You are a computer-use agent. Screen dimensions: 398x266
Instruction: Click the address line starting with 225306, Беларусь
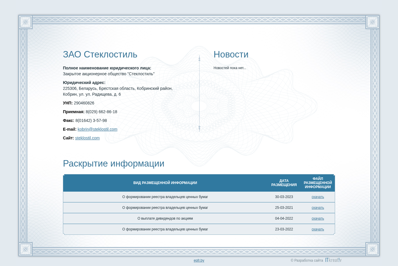[118, 88]
